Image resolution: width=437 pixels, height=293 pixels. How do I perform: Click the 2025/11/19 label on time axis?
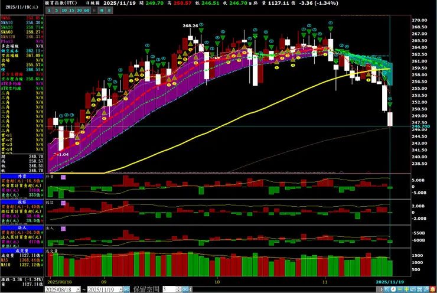[x=390, y=282]
